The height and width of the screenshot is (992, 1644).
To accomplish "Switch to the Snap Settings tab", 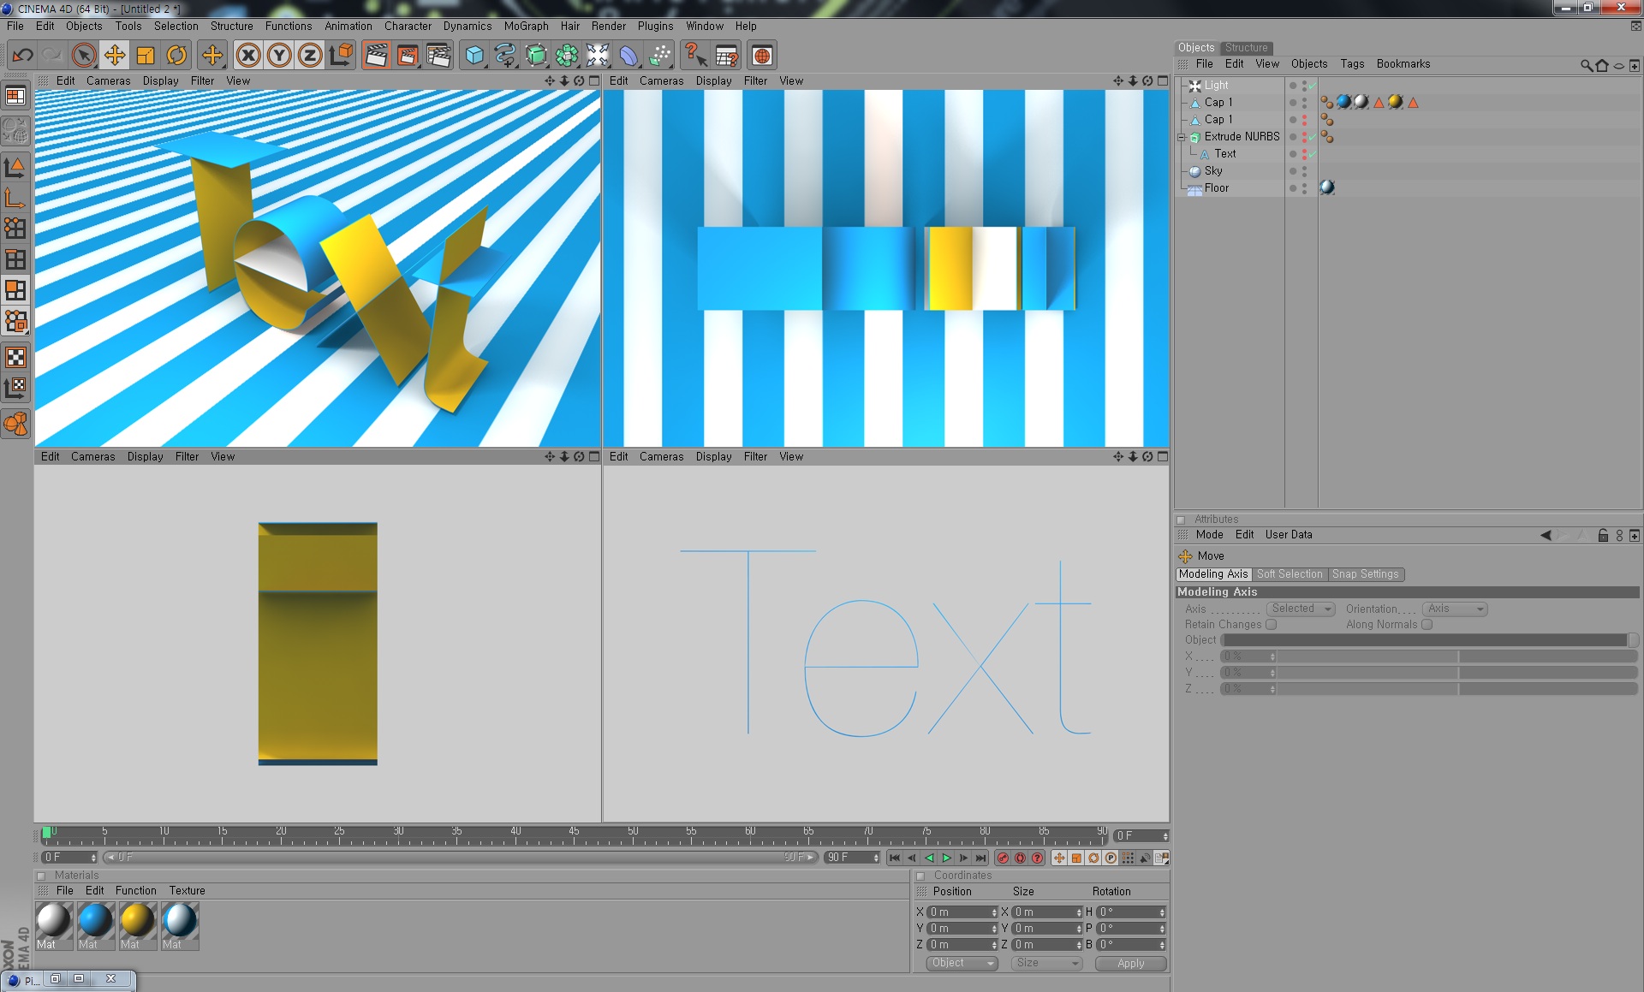I will point(1365,574).
